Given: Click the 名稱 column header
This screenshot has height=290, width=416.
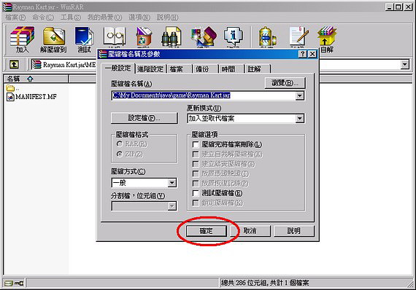Looking at the screenshot, I should pos(36,79).
